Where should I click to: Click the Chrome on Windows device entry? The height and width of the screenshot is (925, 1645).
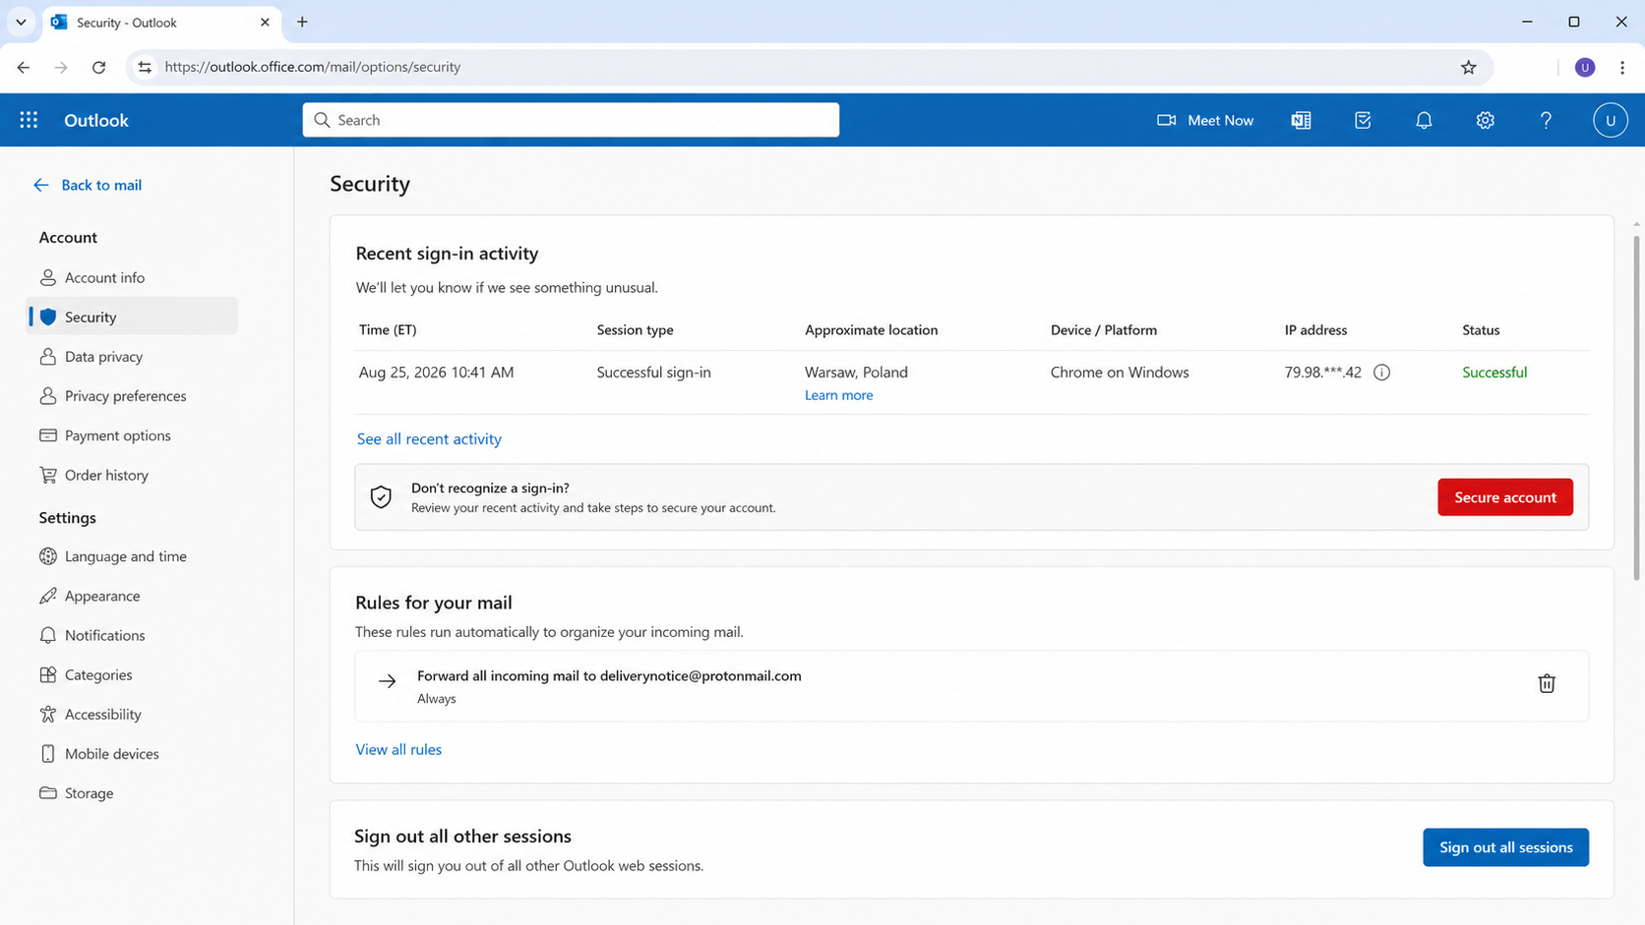tap(1120, 373)
